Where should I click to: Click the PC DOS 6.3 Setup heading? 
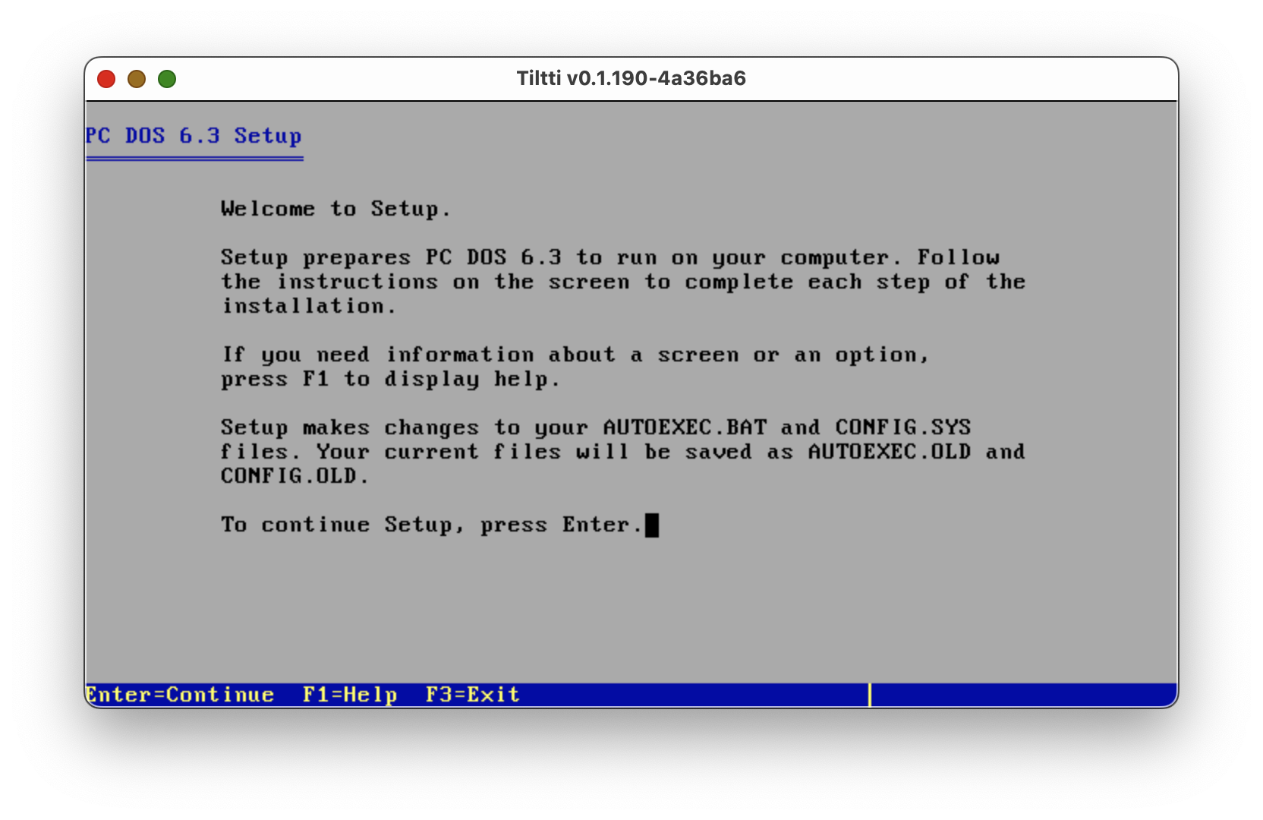(194, 136)
